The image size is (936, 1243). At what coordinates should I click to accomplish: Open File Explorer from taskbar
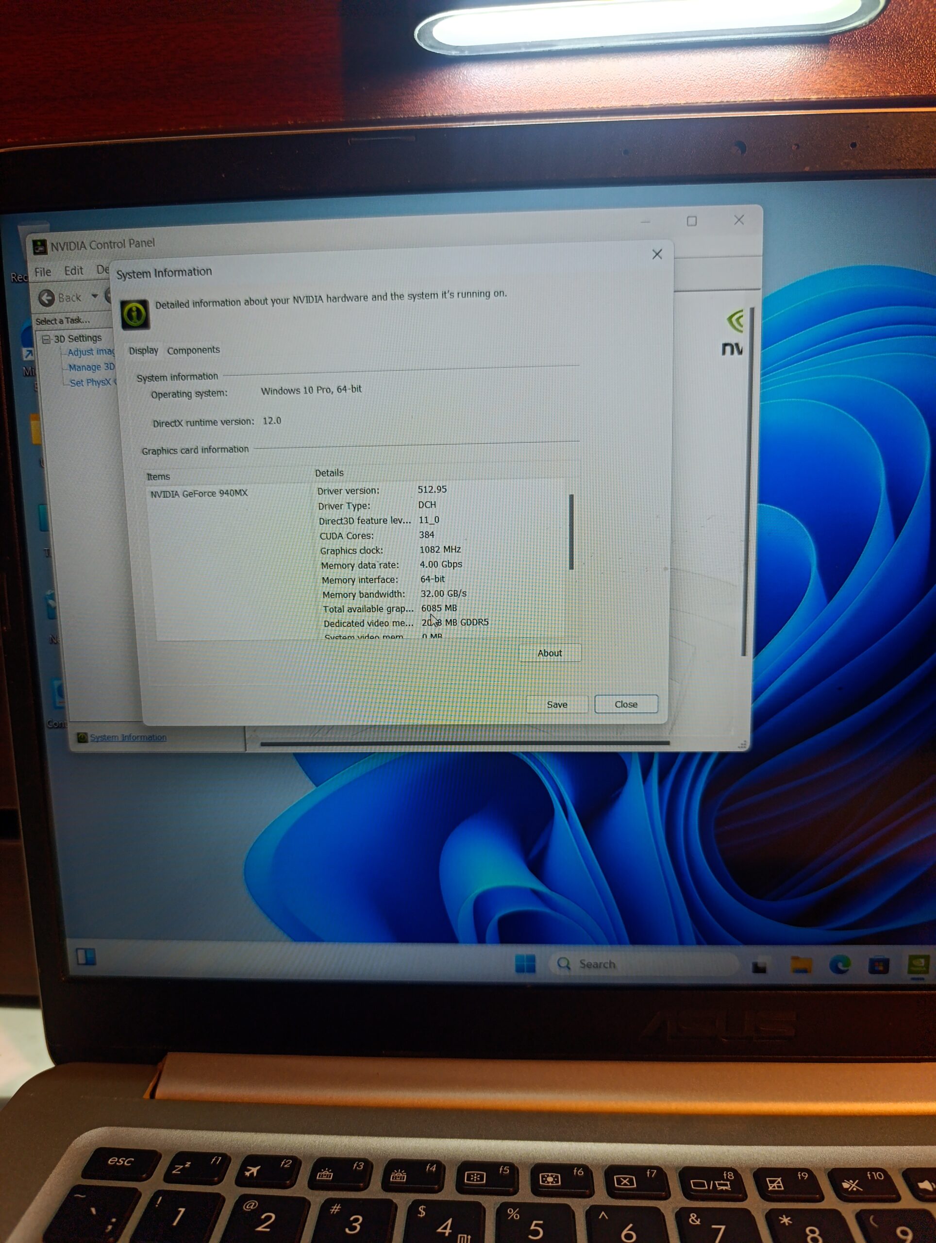[801, 965]
